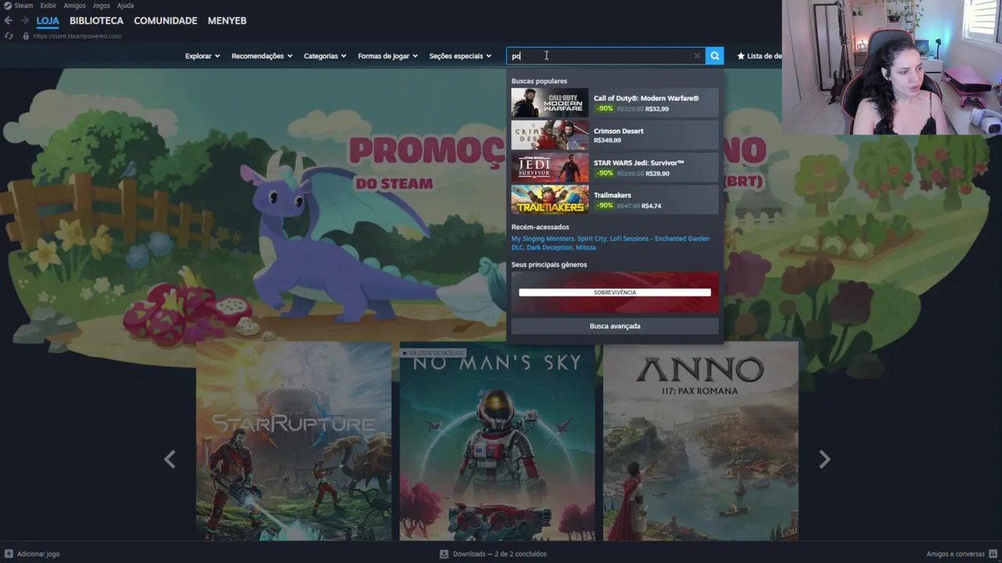Open the SOBREVIVÊNCIA genre banner
The image size is (1002, 563).
pos(615,292)
